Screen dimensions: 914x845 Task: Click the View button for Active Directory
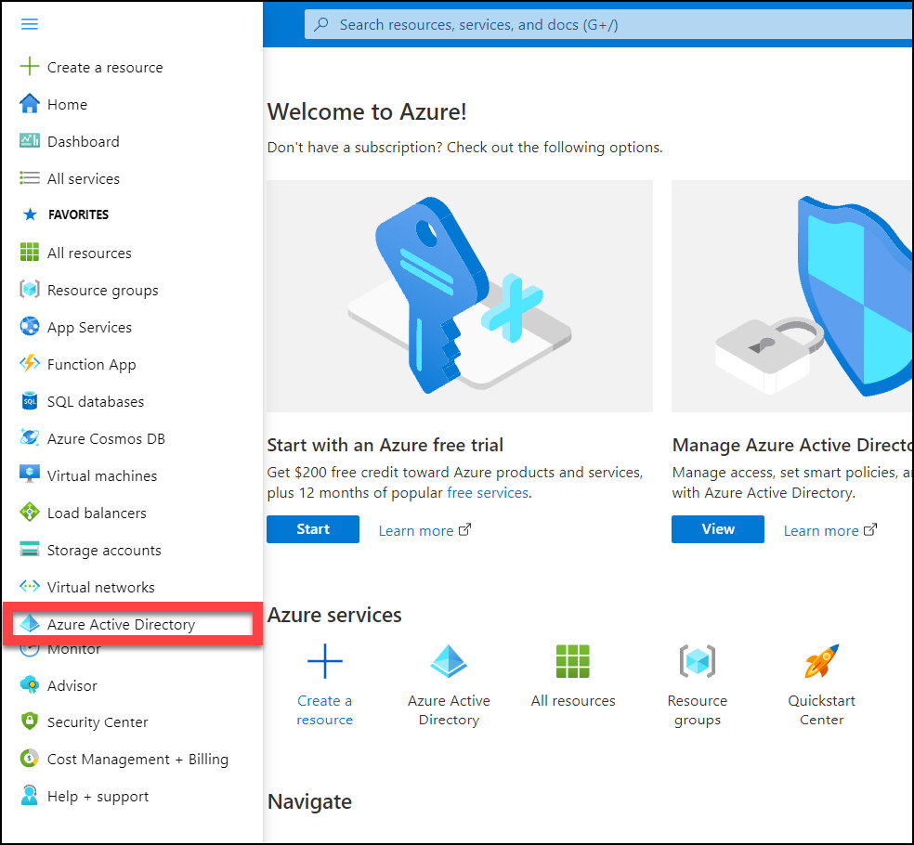tap(718, 529)
